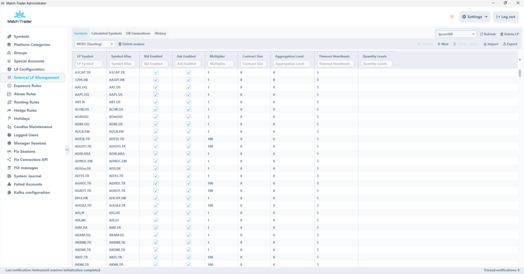Toggle Ask Enabled checkbox for ADAUSD
The width and height of the screenshot is (524, 274).
tap(188, 117)
